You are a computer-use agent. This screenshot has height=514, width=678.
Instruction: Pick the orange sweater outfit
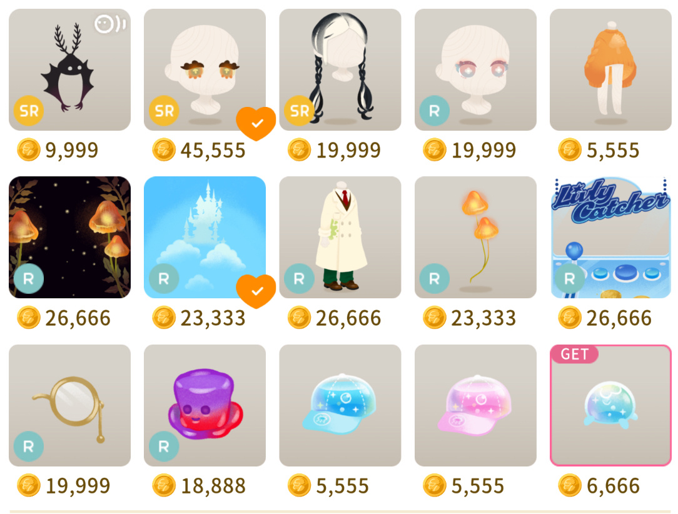(610, 69)
